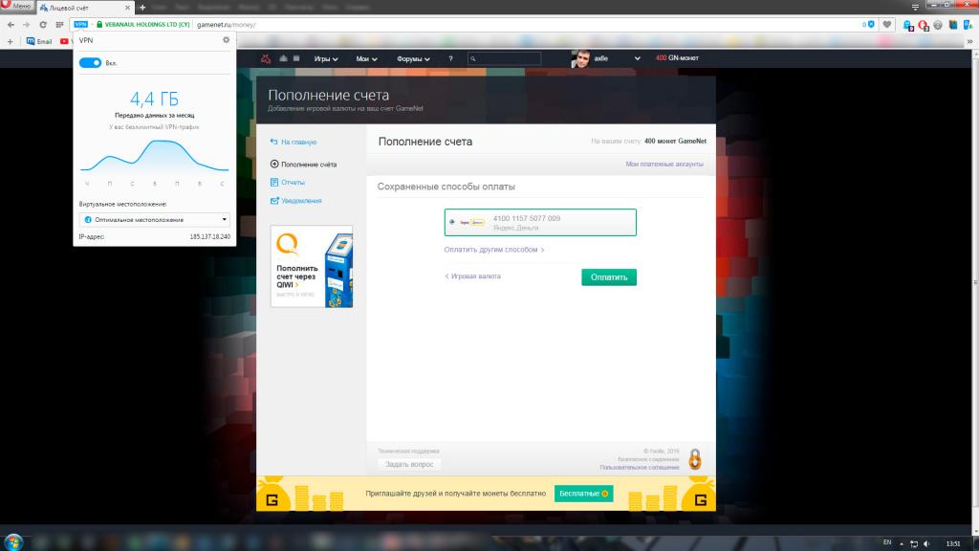This screenshot has width=979, height=551.
Task: Expand the "Игры" menu
Action: coord(326,58)
